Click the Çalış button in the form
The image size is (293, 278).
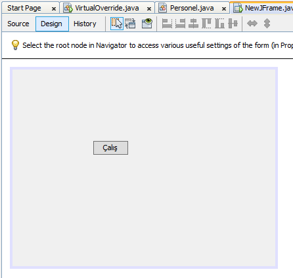tap(110, 148)
